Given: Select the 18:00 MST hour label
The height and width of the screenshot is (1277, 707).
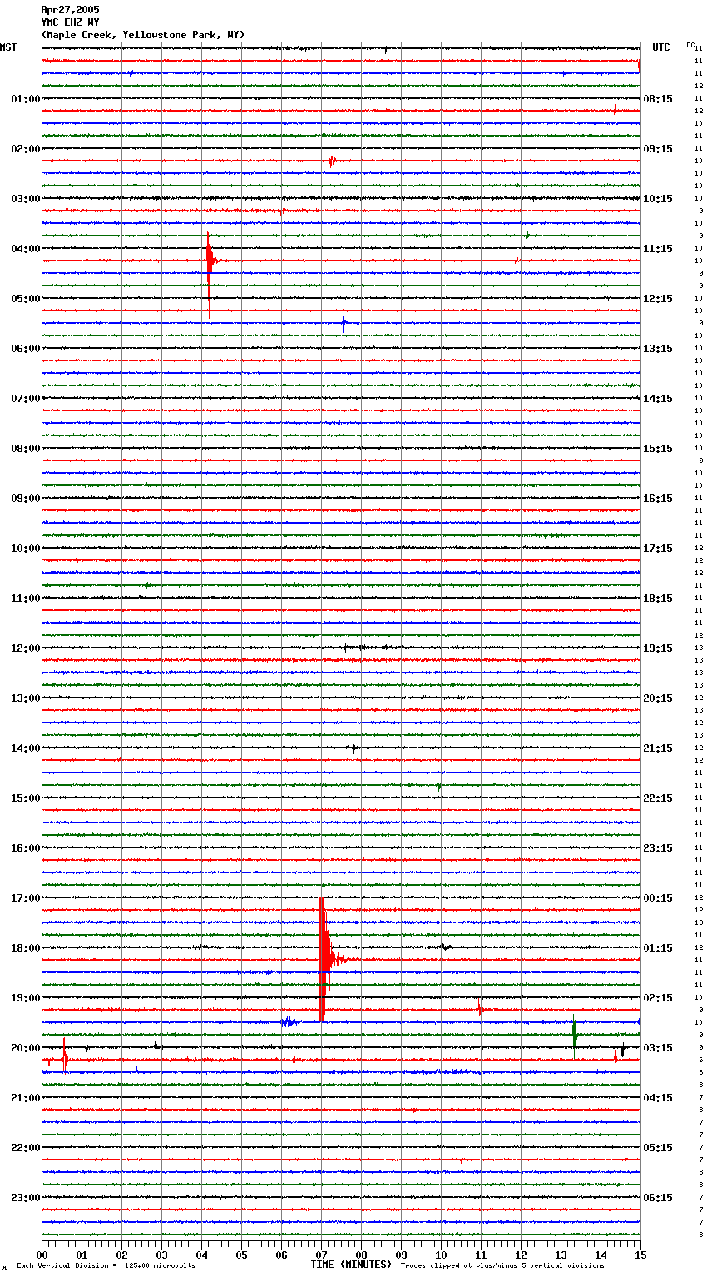Looking at the screenshot, I should (25, 948).
